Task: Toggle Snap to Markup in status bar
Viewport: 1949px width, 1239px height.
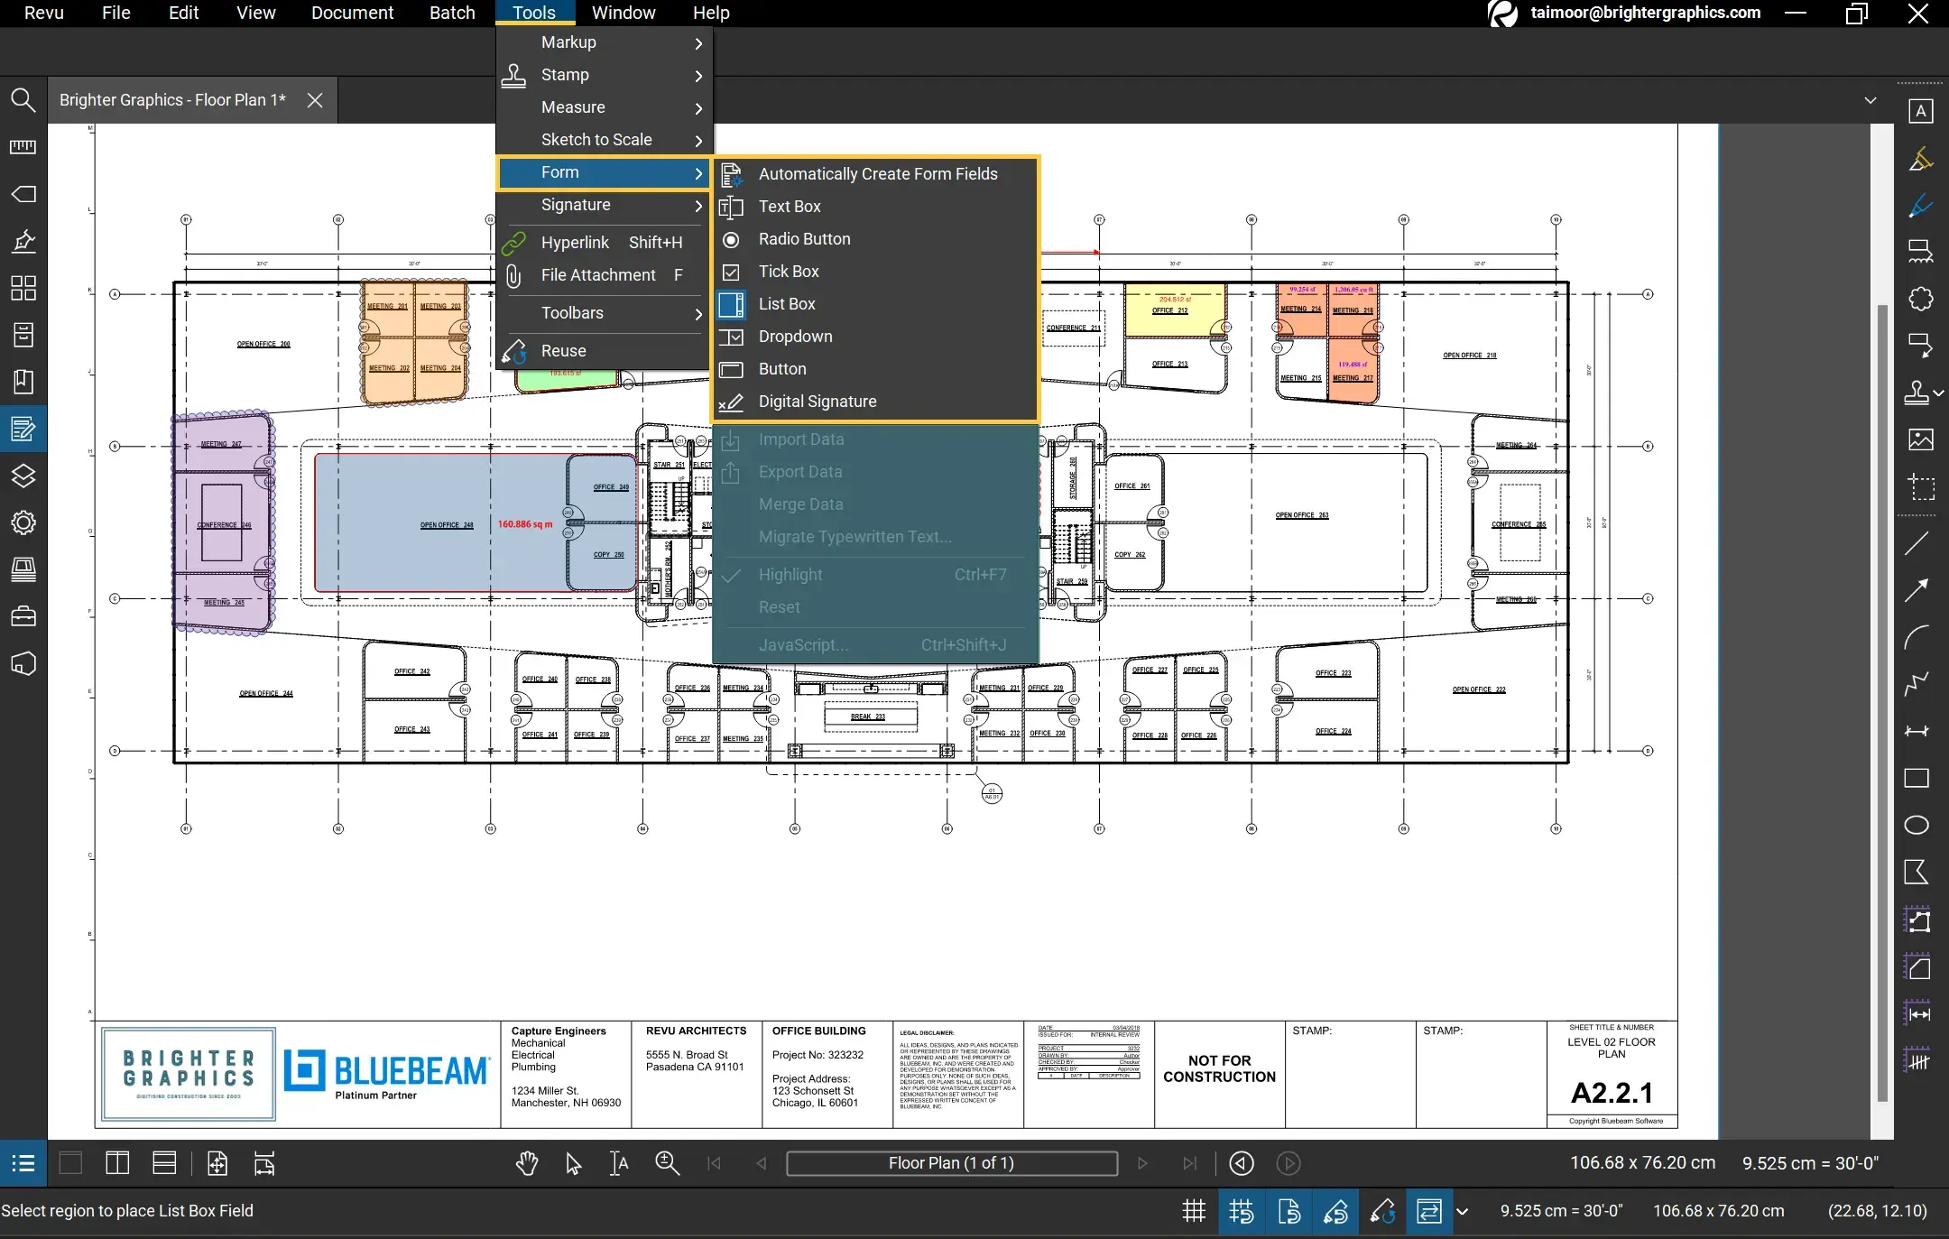Action: click(x=1335, y=1211)
